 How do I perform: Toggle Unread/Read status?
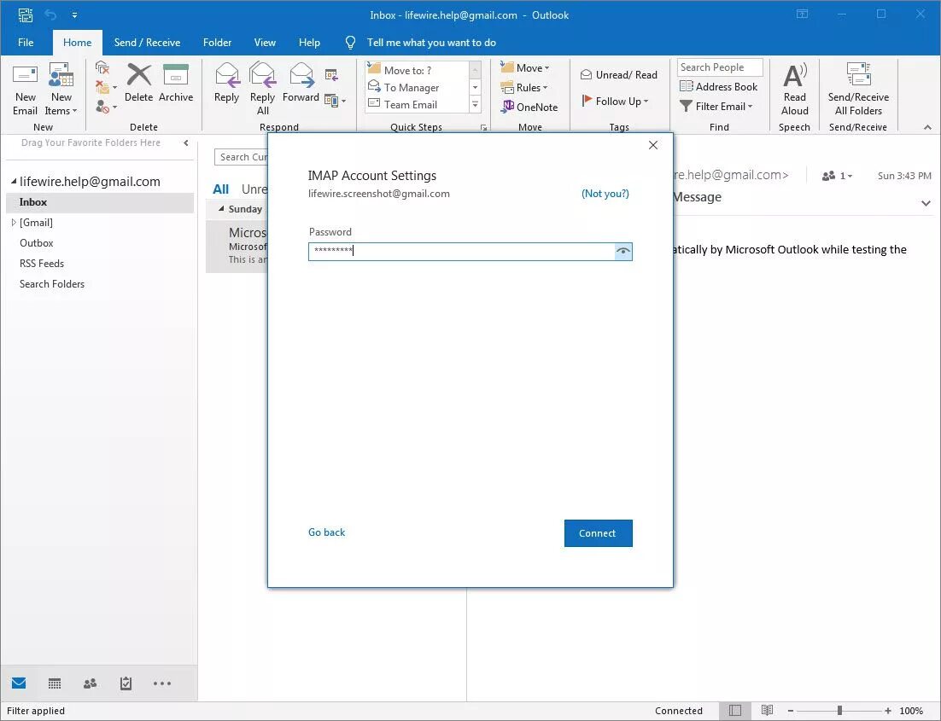click(x=619, y=75)
